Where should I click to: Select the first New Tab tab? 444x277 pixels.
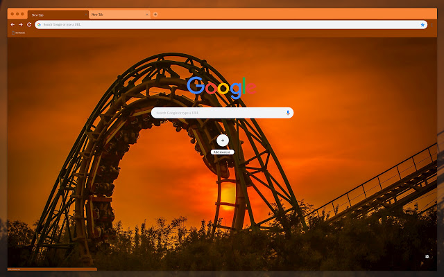tap(58, 15)
